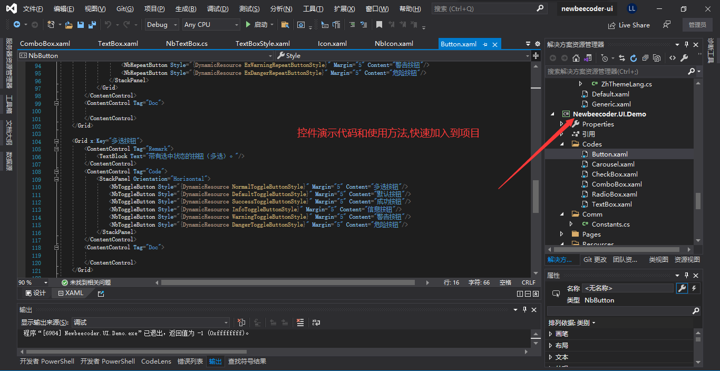Toggle auto-hide pin on Output panel
The width and height of the screenshot is (720, 371).
pos(524,310)
